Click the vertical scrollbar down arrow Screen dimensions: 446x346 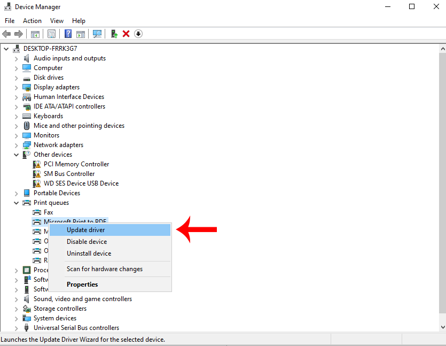click(442, 327)
